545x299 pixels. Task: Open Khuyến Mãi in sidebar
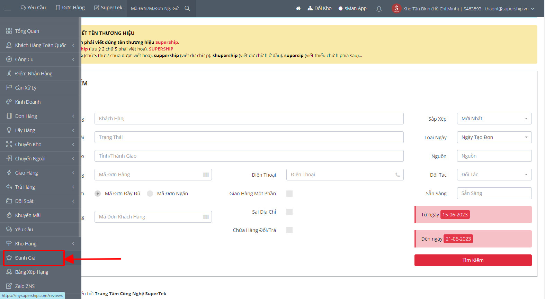(x=39, y=215)
